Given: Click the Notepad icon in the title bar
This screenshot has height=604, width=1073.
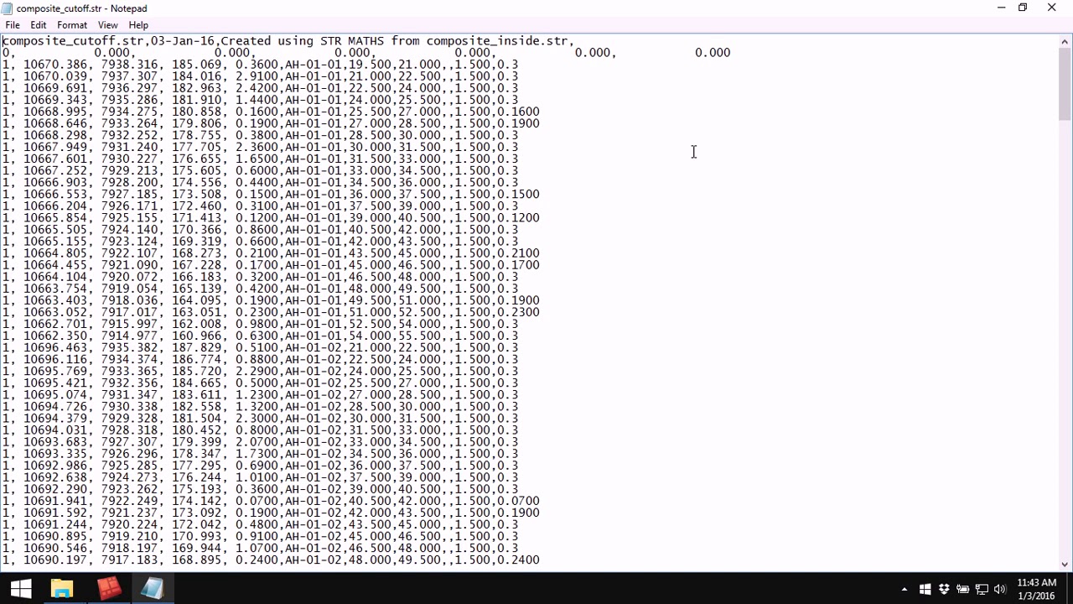Looking at the screenshot, I should pos(8,8).
